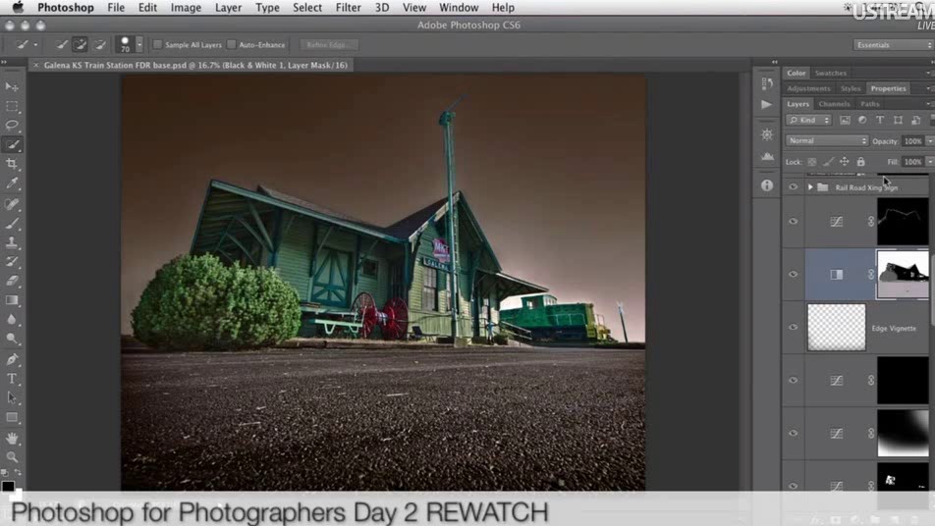Switch to the Adjustments tab
935x526 pixels.
click(808, 88)
